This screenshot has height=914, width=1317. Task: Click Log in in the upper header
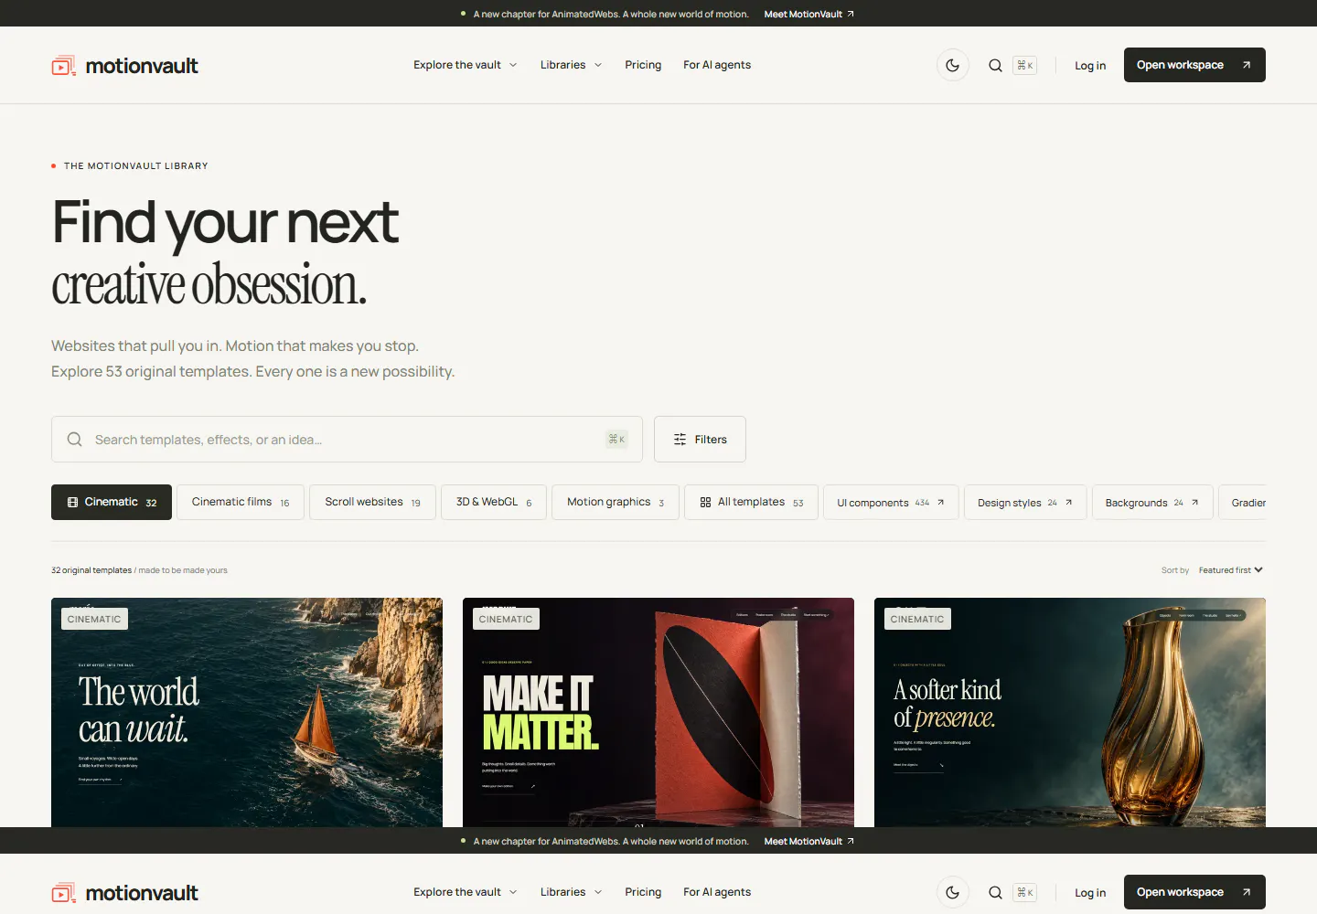(x=1090, y=66)
